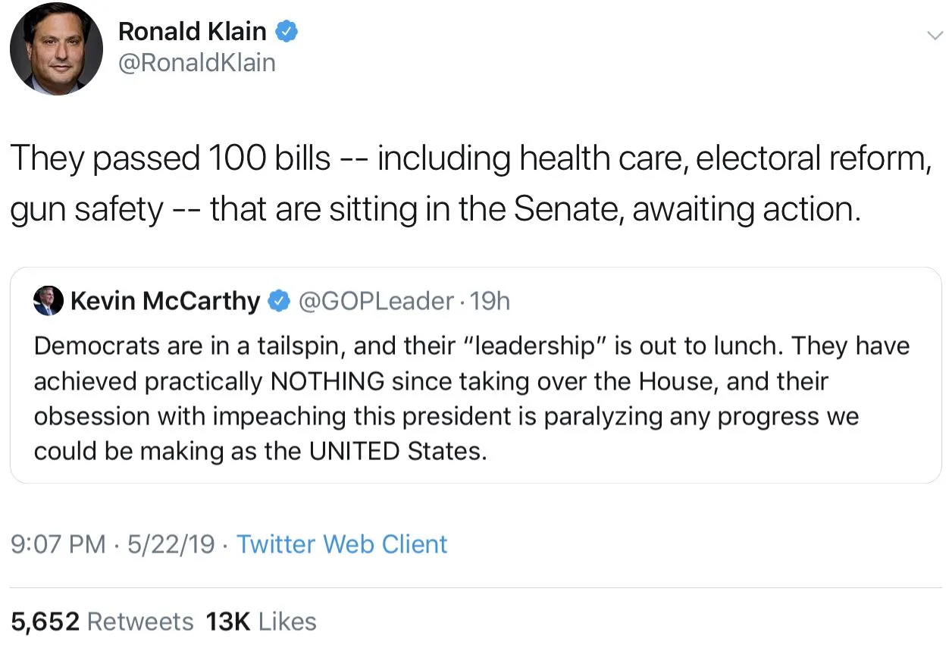Click the 19h timestamp on quoted tweet
Screen dimensions: 952x645
(490, 302)
